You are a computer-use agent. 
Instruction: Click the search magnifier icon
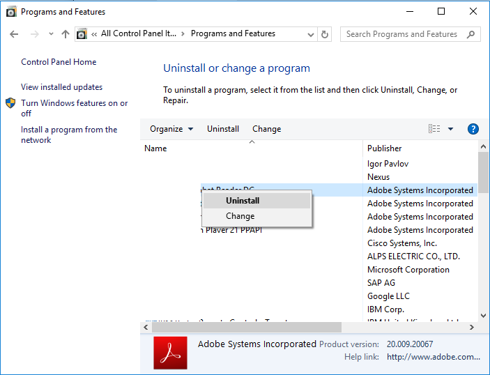470,34
